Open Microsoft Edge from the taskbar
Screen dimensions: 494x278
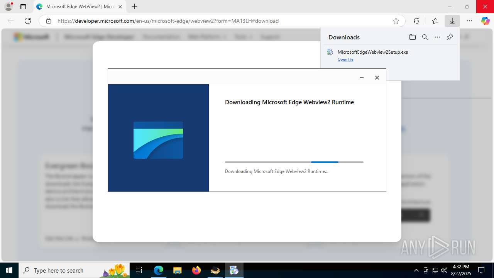(159, 270)
